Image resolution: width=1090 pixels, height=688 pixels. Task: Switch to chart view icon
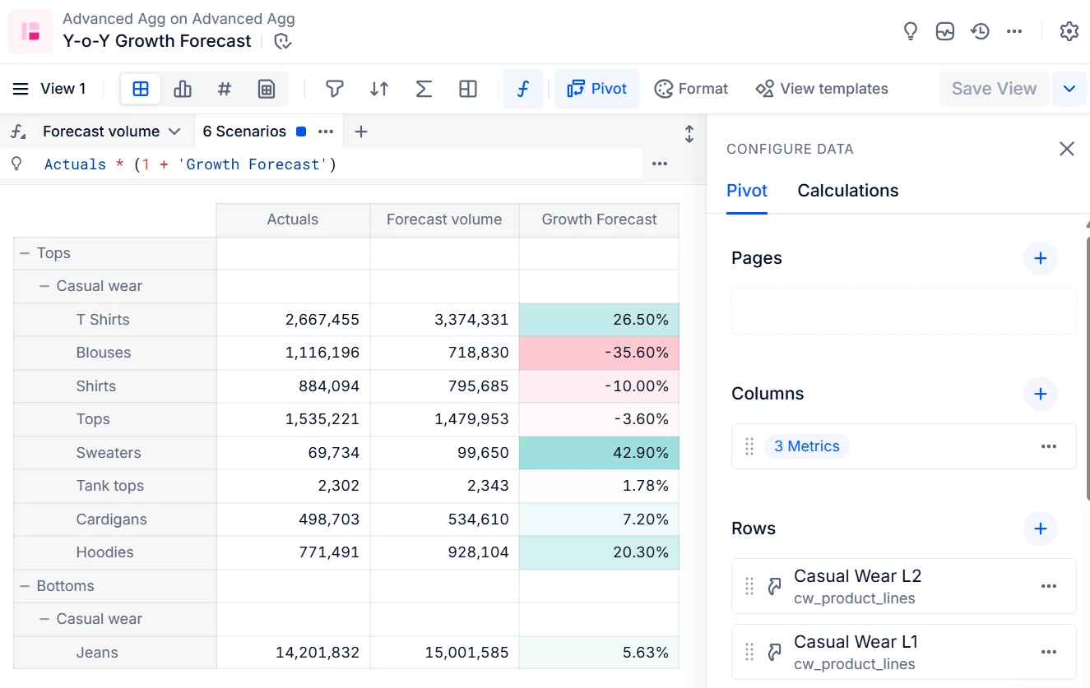[x=183, y=89]
